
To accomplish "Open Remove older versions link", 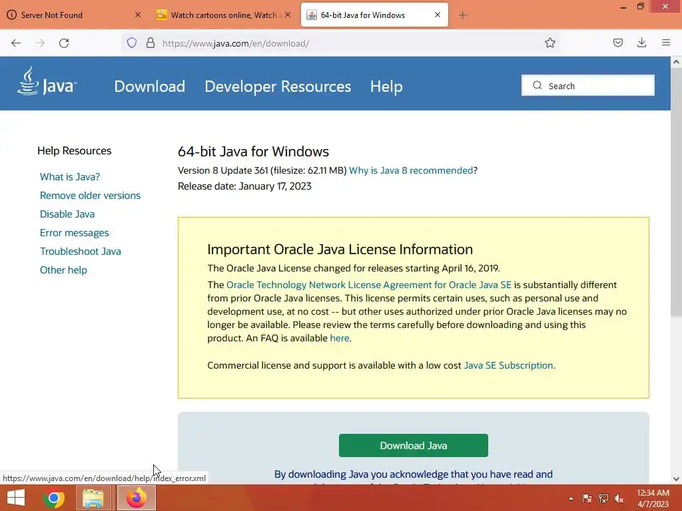I will (x=90, y=196).
